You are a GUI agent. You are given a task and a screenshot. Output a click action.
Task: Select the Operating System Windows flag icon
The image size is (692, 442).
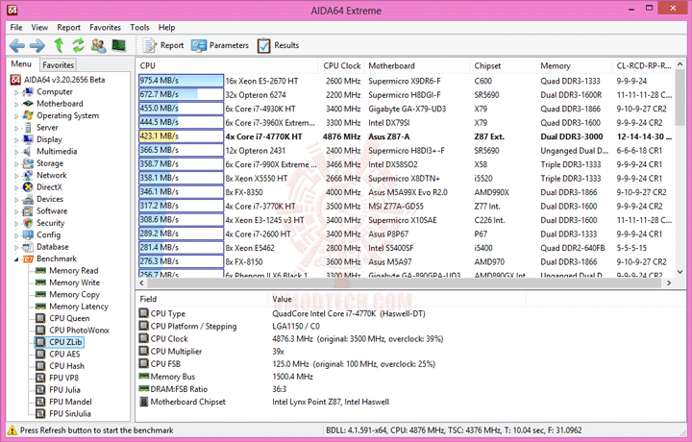click(28, 115)
